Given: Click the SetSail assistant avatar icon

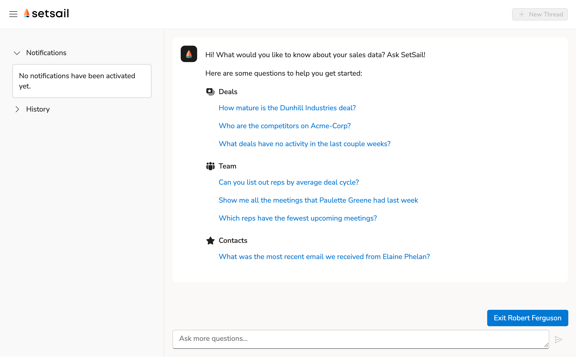Looking at the screenshot, I should [x=189, y=54].
